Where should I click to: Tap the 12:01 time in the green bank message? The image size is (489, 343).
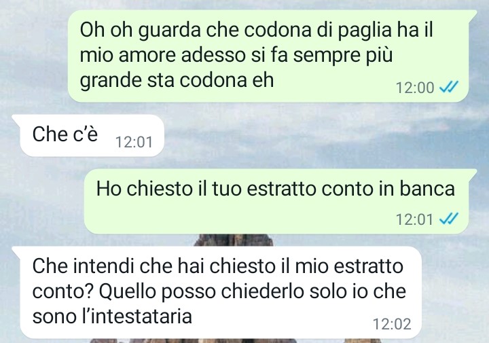coord(415,219)
